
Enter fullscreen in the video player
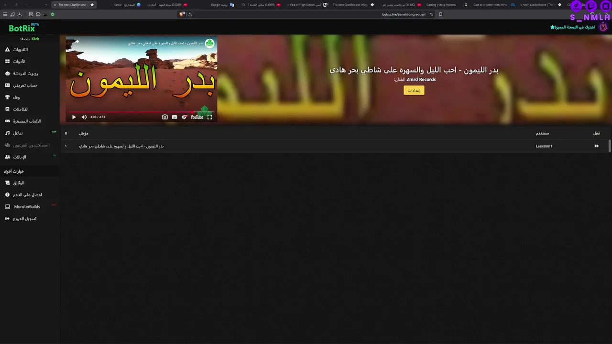tap(209, 117)
